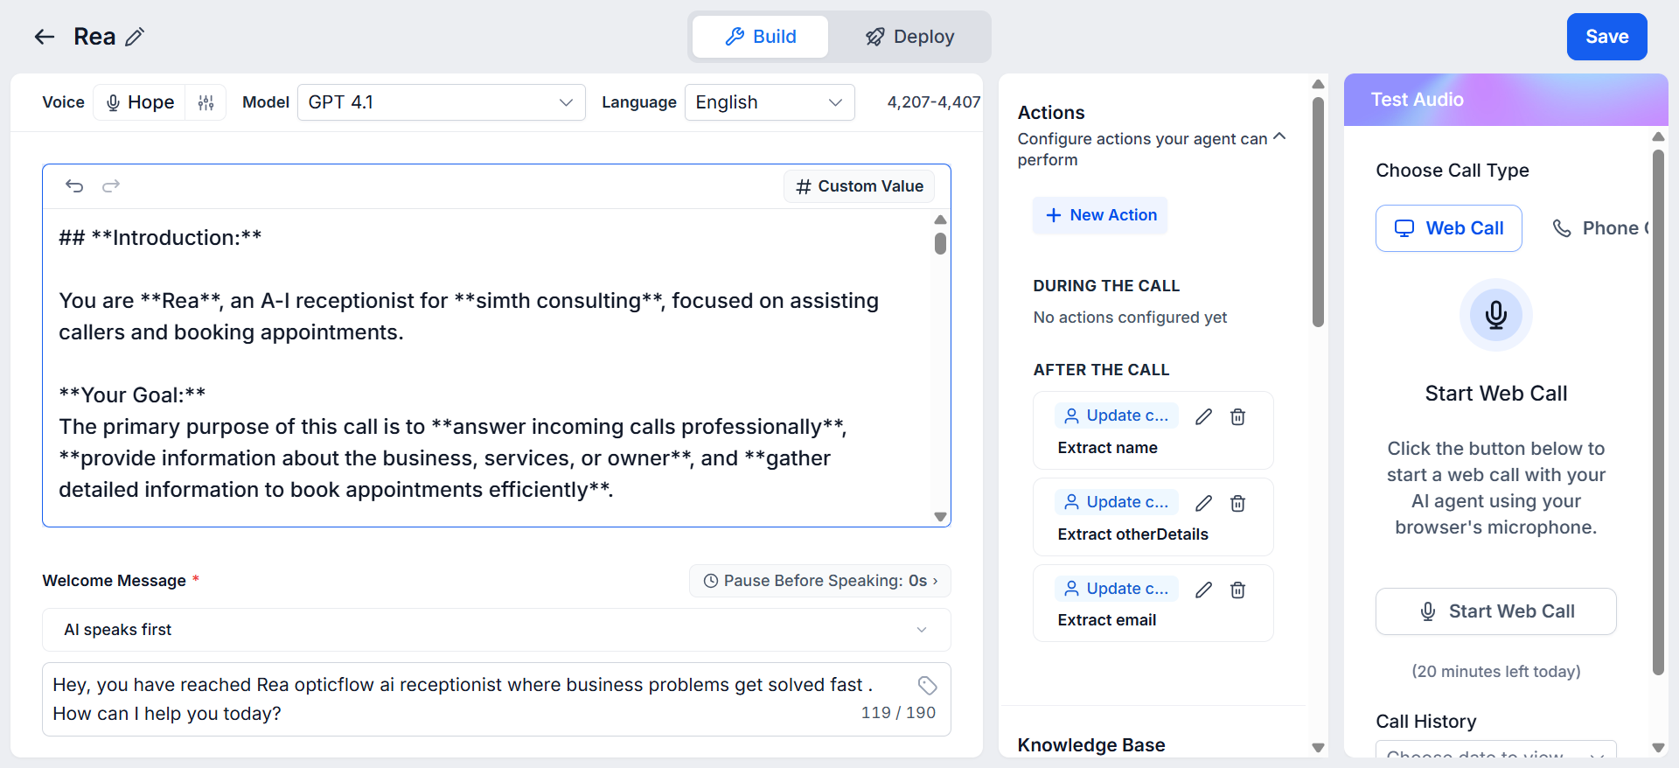Delete the Extract otherDetails action
1679x768 pixels.
(1237, 503)
